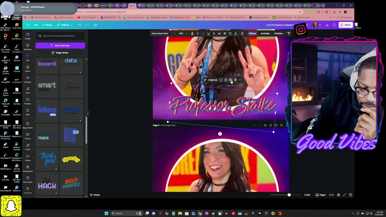
Task: Click the cloud save status icon
Action: tap(95, 25)
